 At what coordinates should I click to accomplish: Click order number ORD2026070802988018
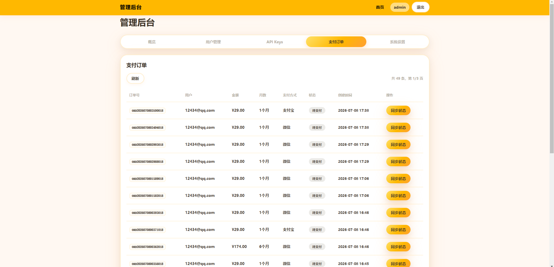[148, 162]
